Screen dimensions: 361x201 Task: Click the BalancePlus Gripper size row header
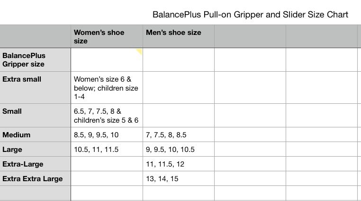36,60
